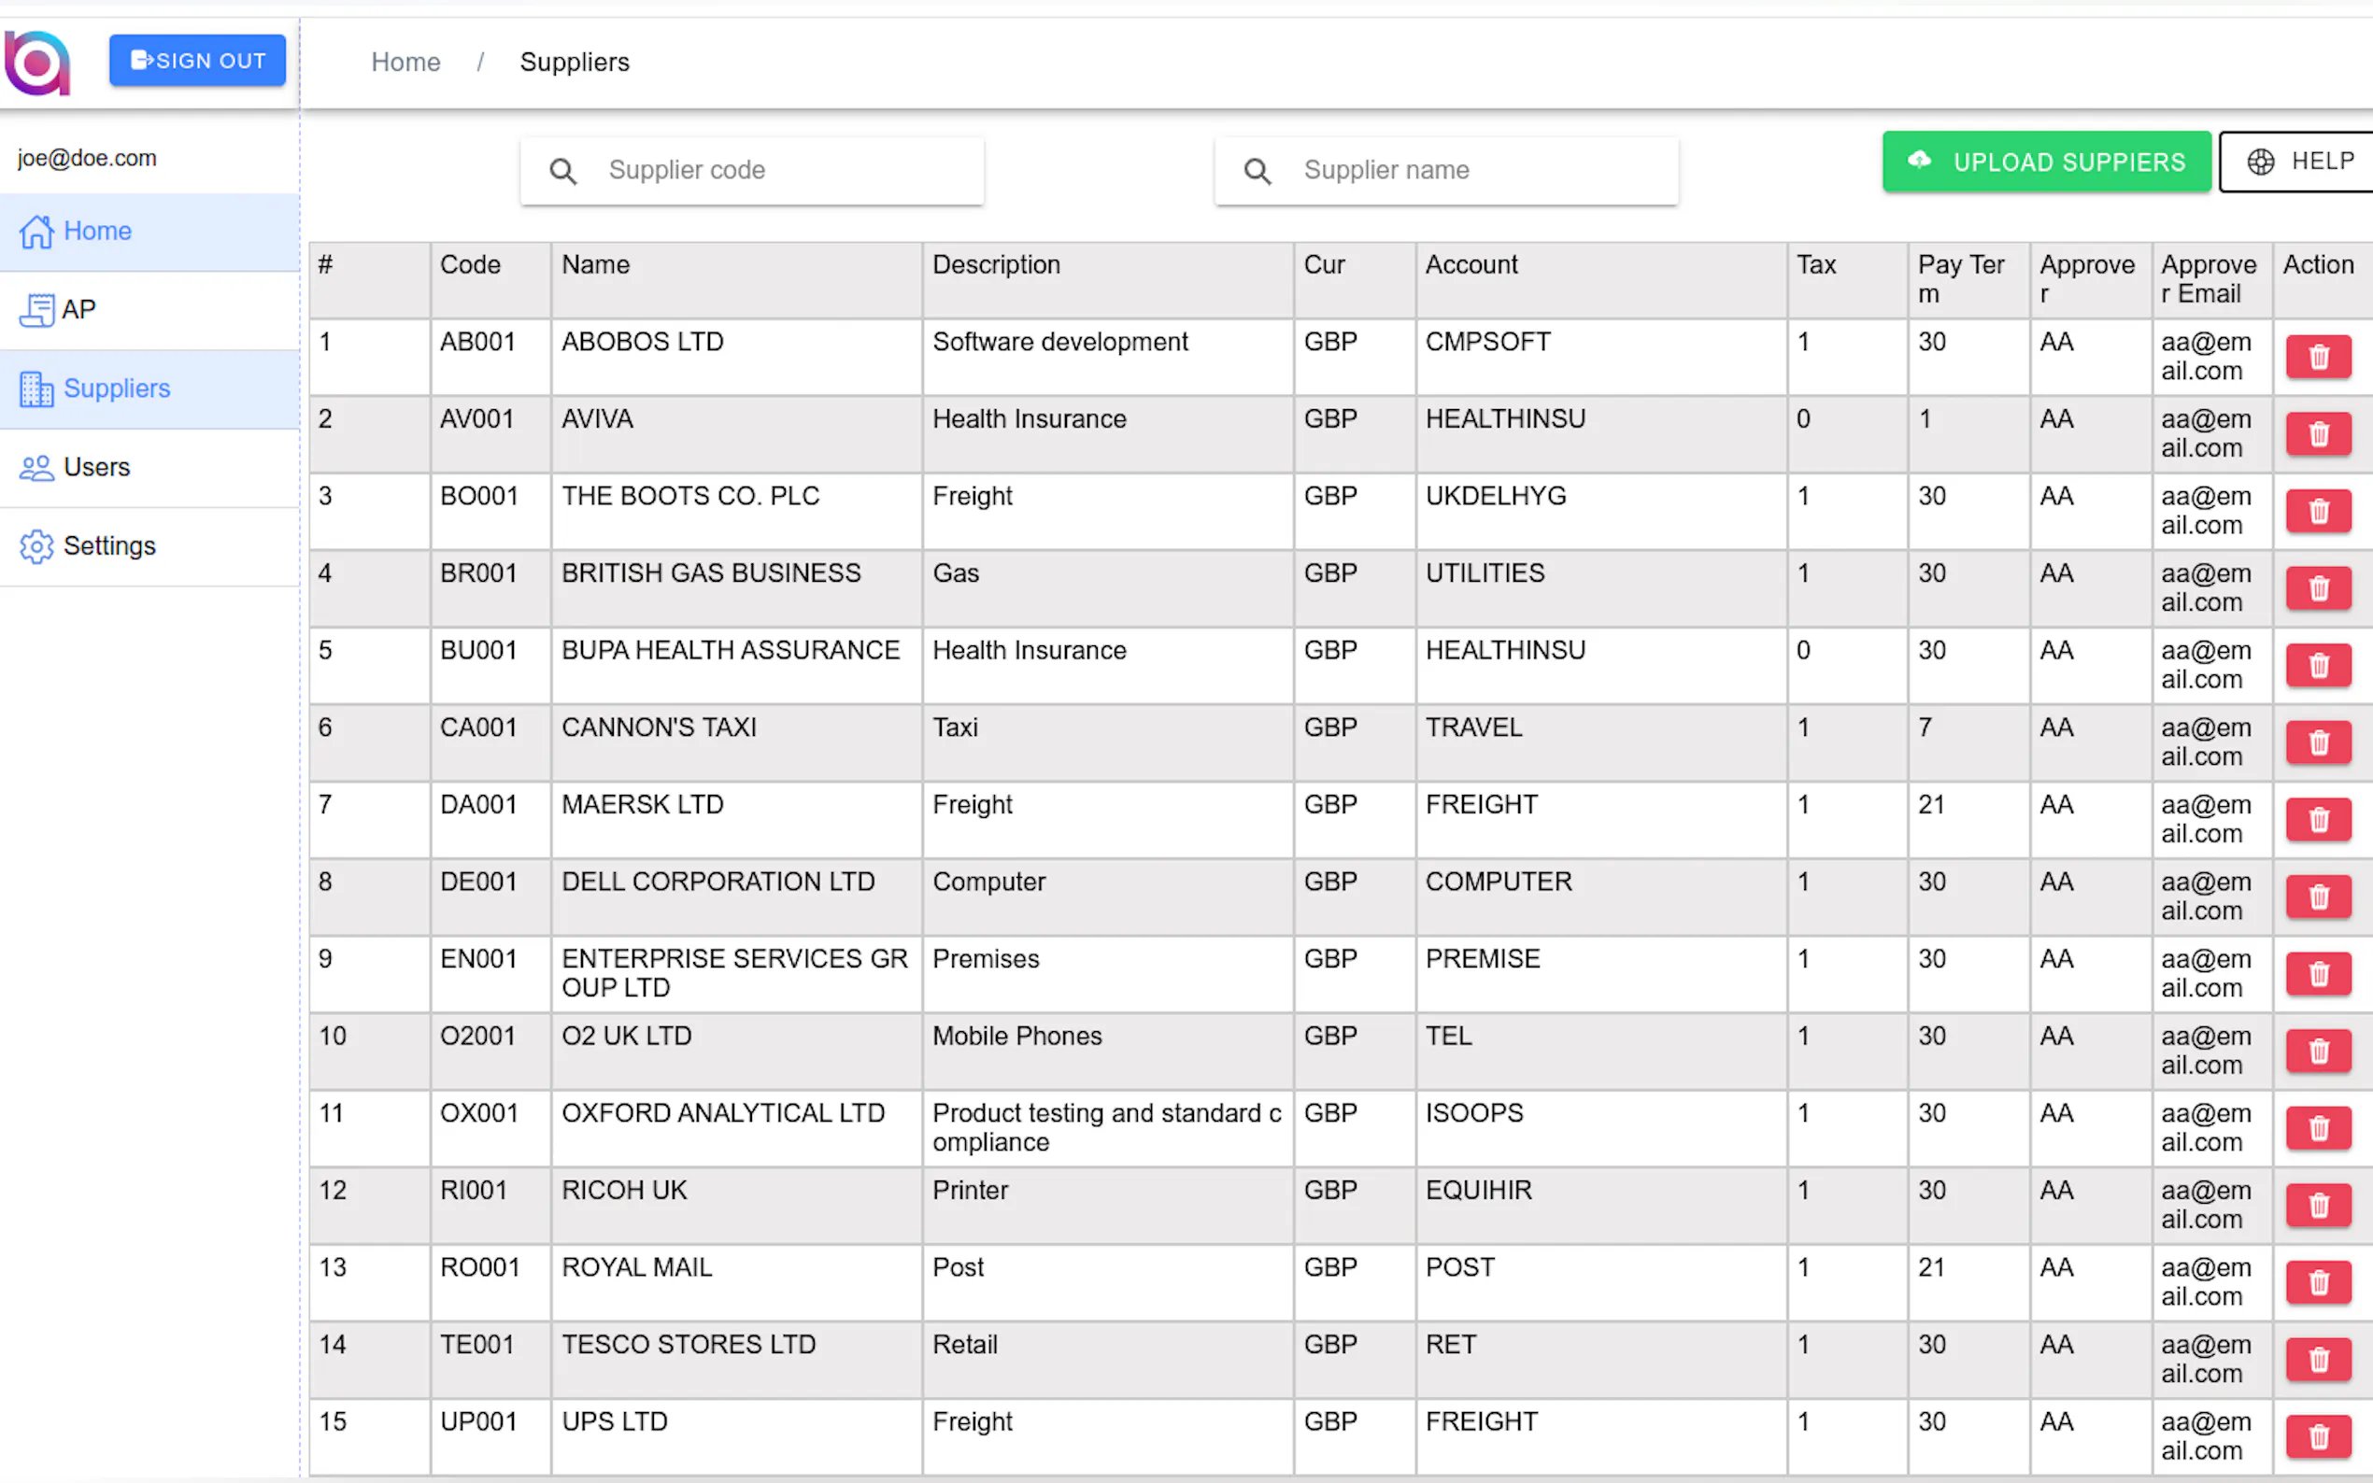Delete THE BOOTS CO. PLC supplier
The width and height of the screenshot is (2373, 1483).
(x=2318, y=511)
